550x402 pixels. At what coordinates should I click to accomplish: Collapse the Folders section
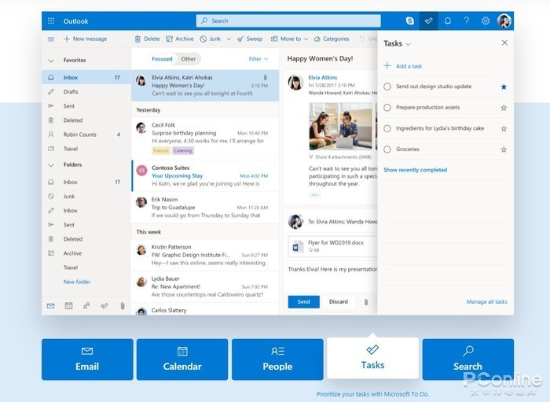51,165
